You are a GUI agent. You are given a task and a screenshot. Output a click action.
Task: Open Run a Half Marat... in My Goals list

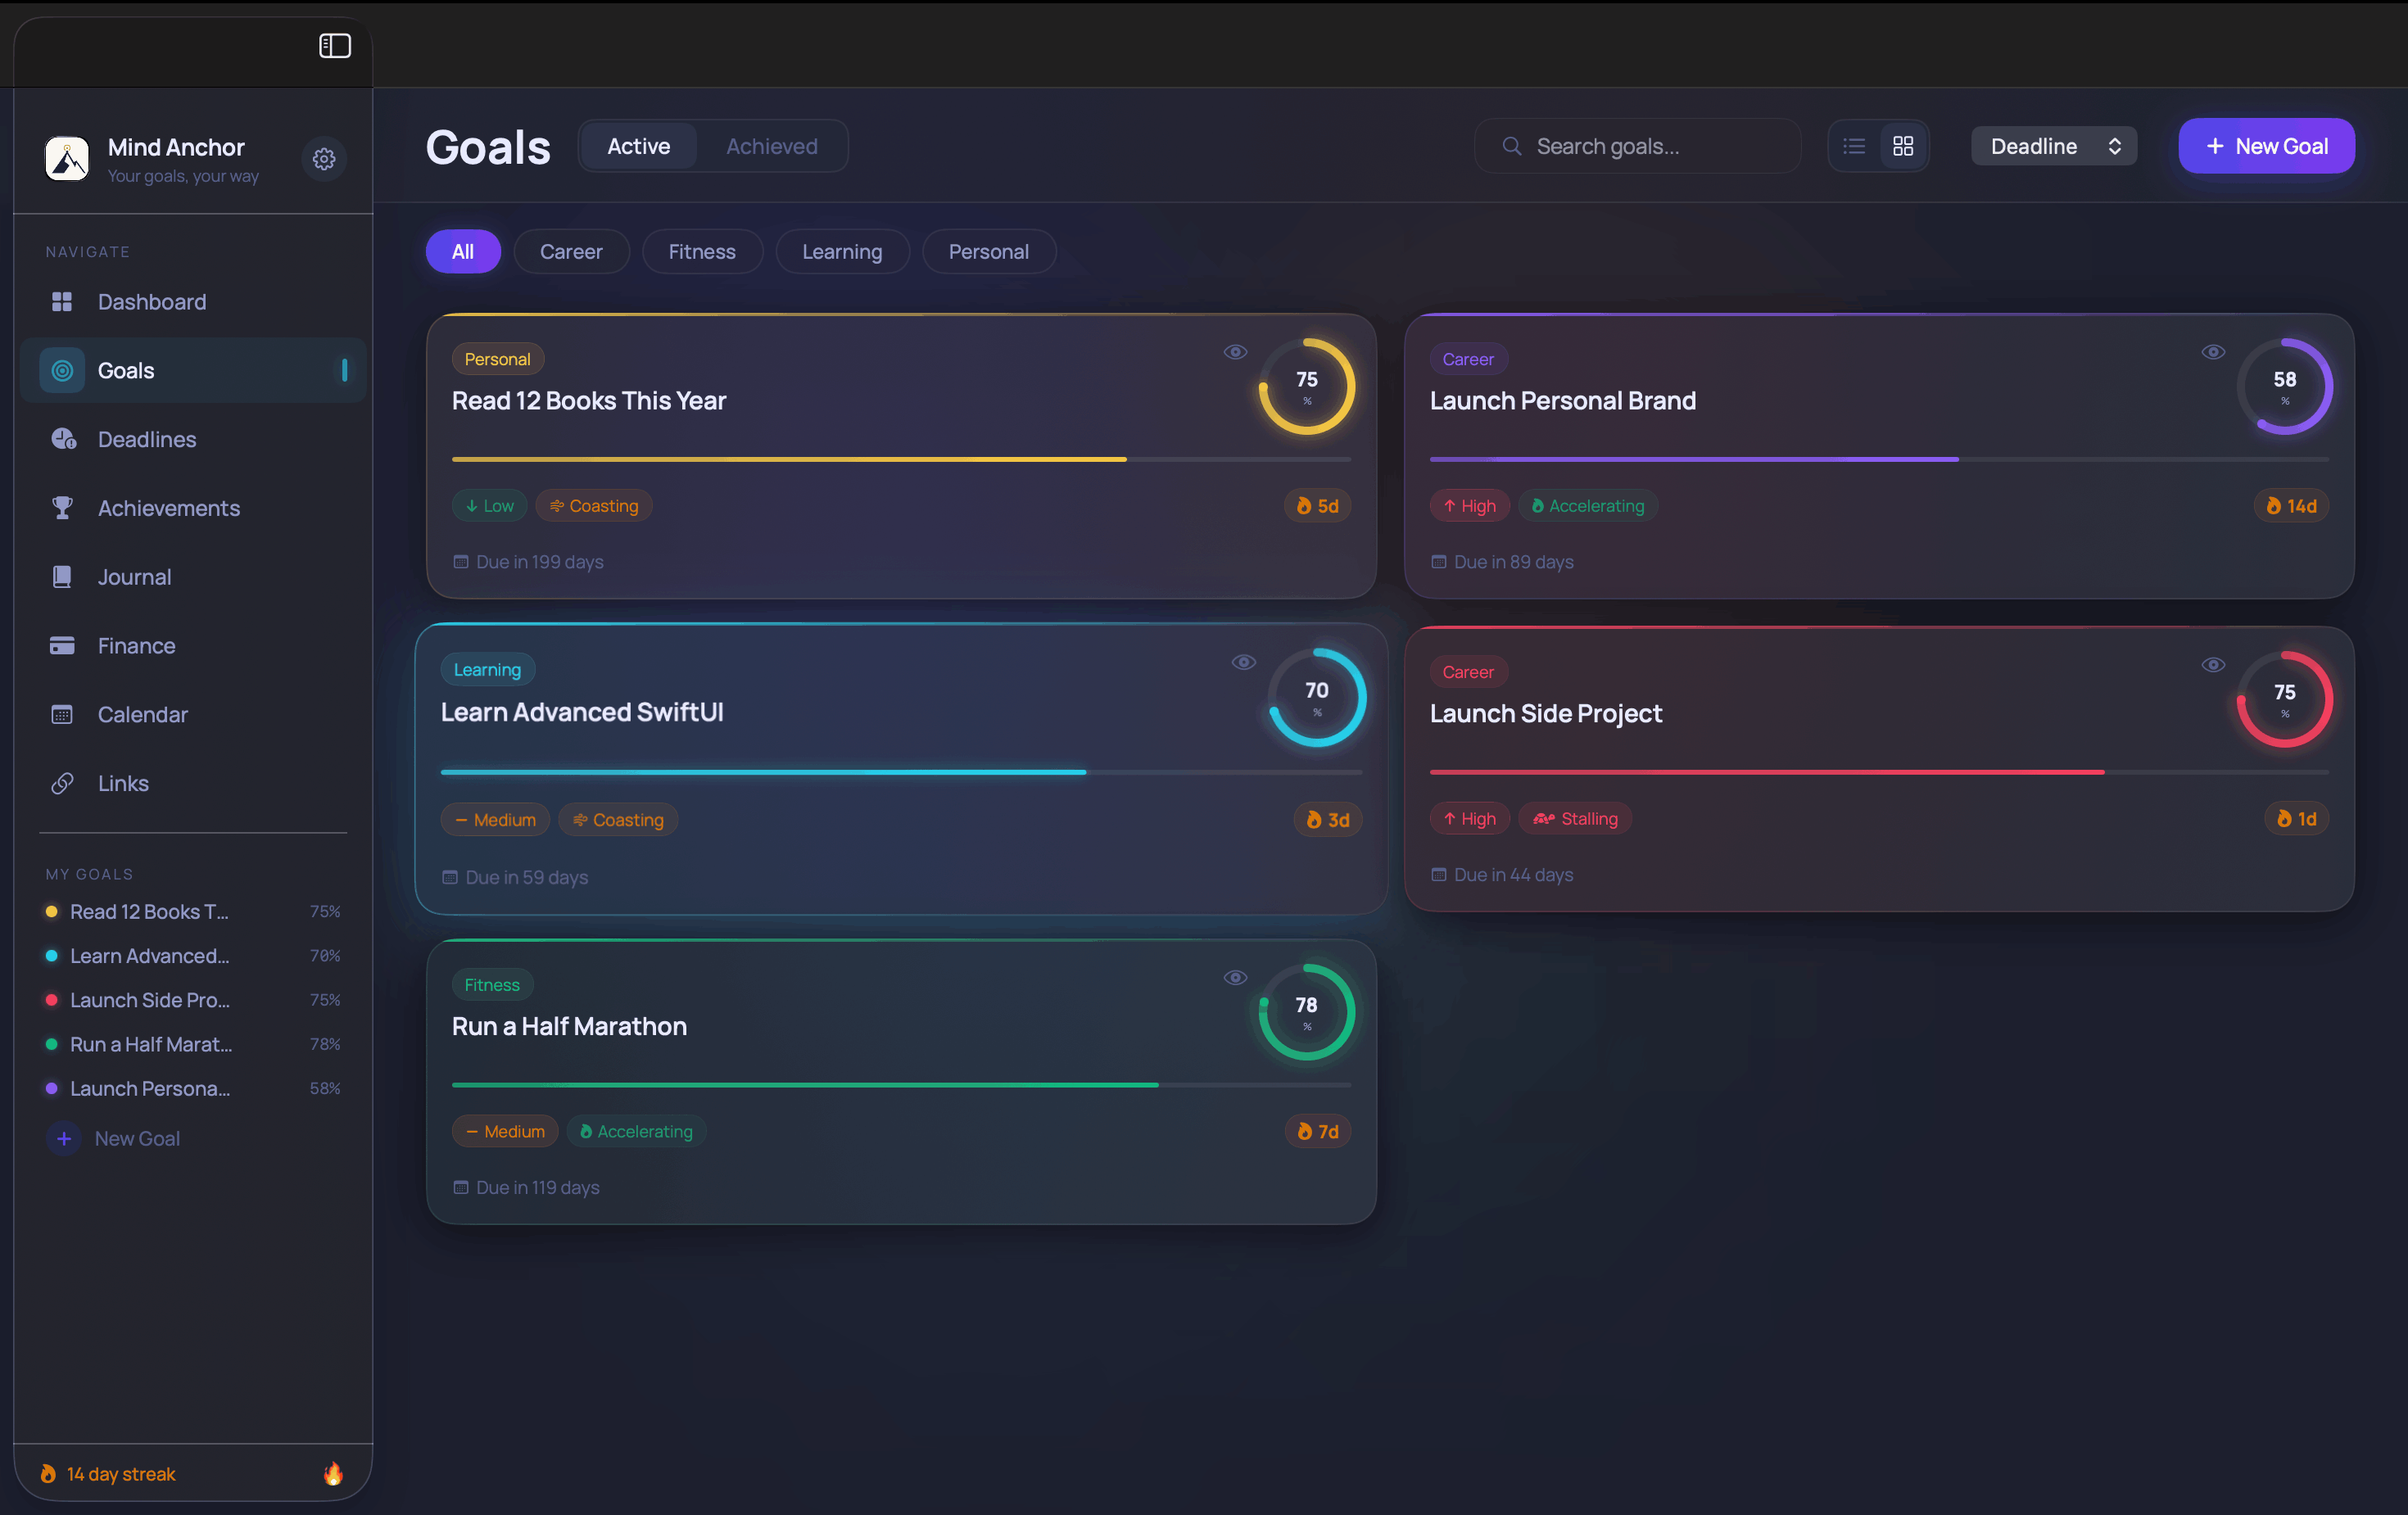pyautogui.click(x=193, y=1044)
